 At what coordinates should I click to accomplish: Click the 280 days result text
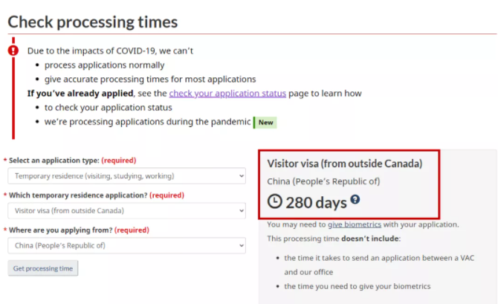[x=316, y=203]
